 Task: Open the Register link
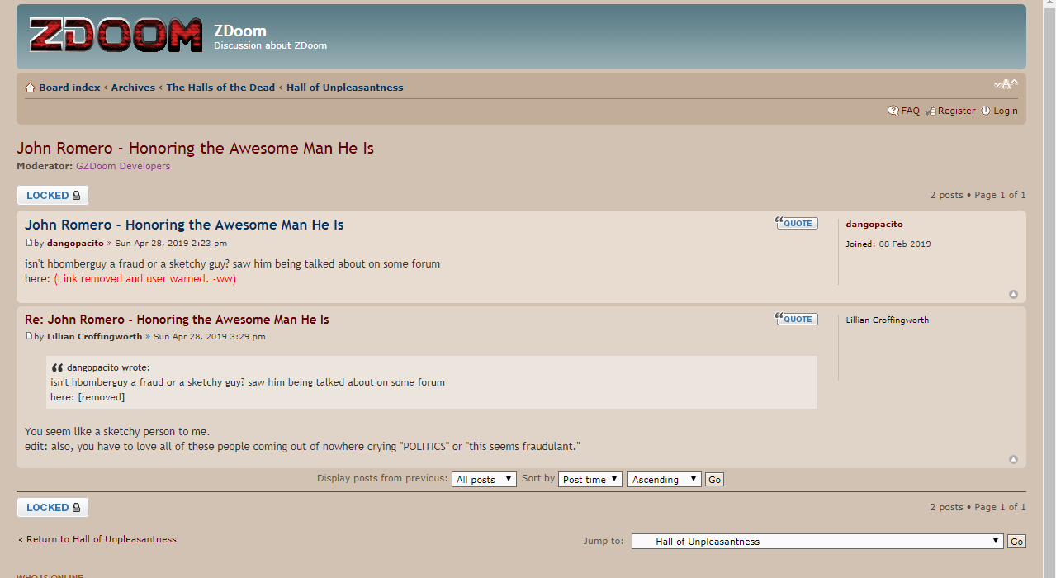pyautogui.click(x=956, y=111)
